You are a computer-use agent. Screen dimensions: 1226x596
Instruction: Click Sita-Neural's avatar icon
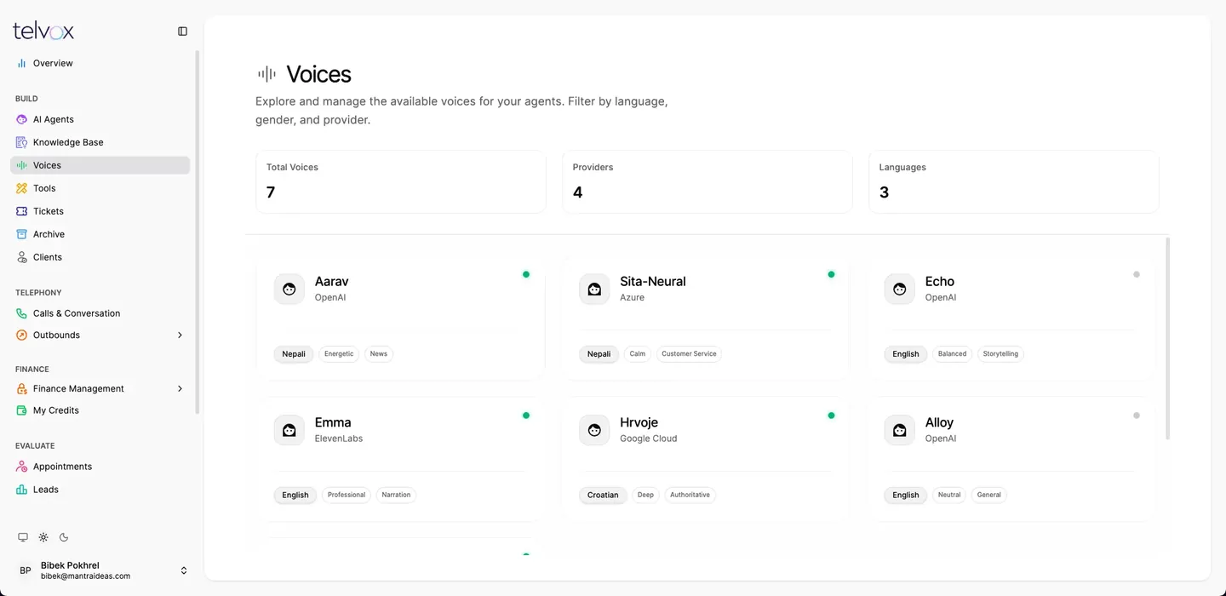click(x=594, y=289)
